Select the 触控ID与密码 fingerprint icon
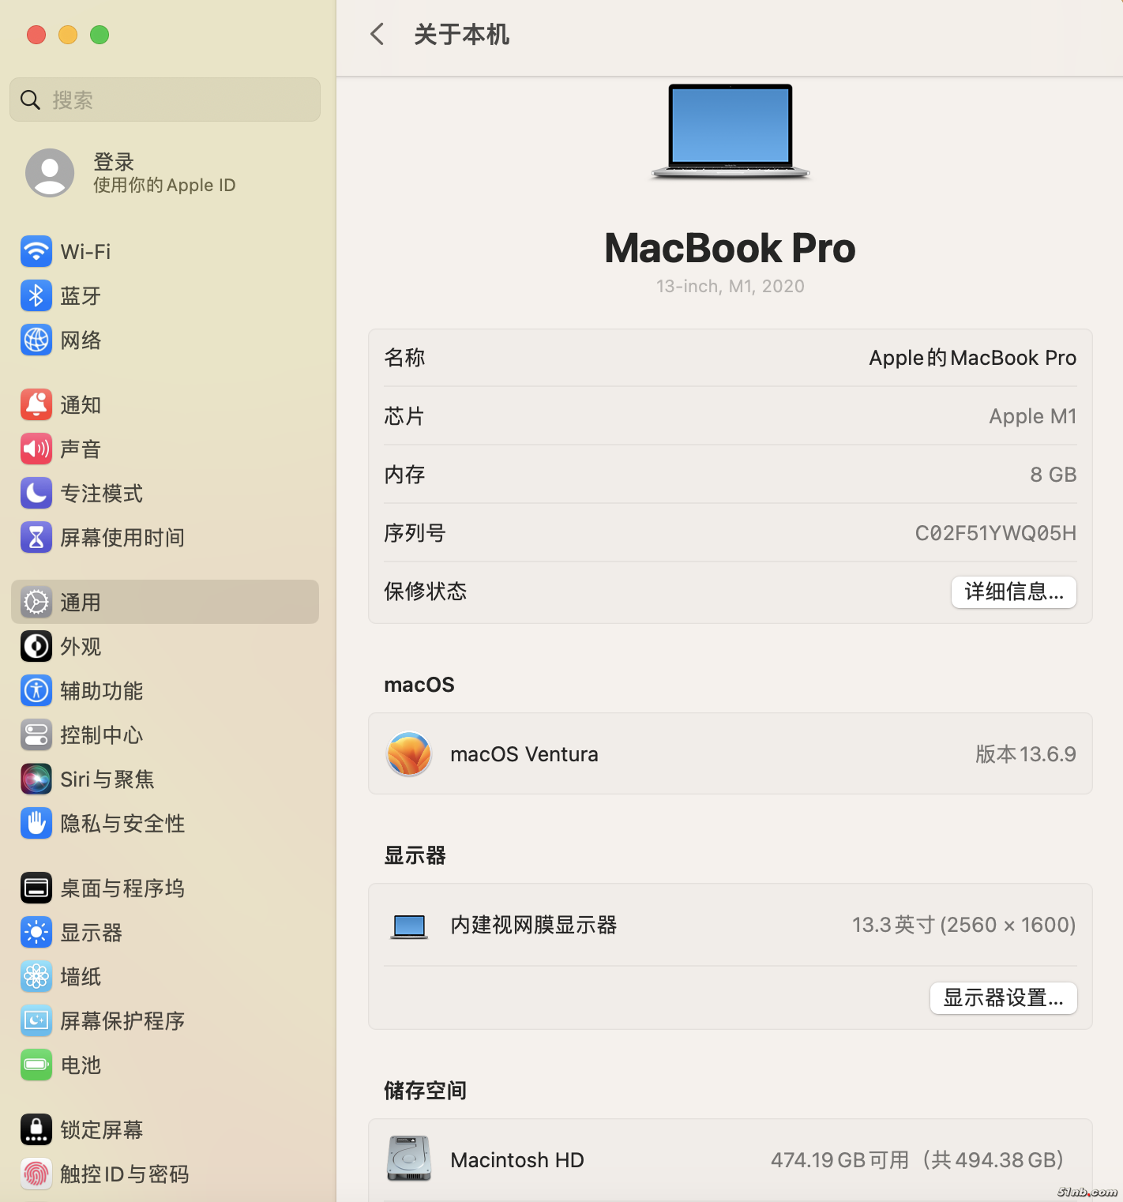1123x1202 pixels. coord(36,1174)
